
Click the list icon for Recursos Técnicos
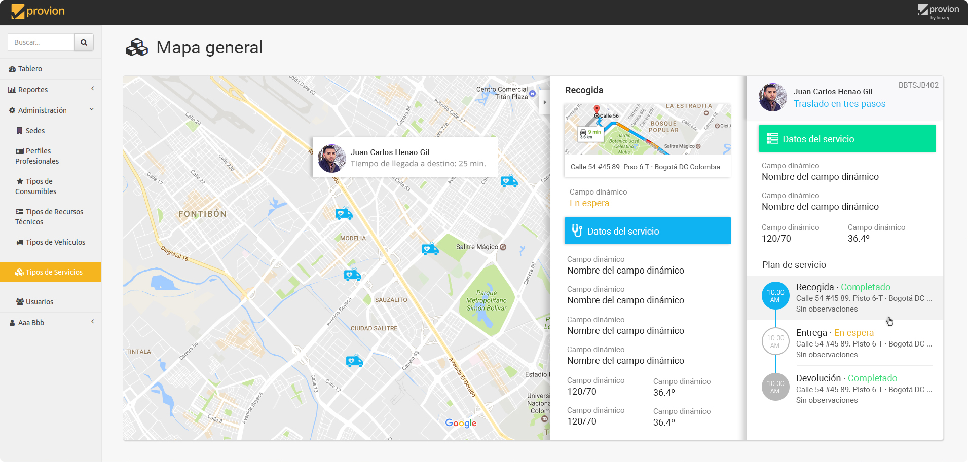(20, 212)
